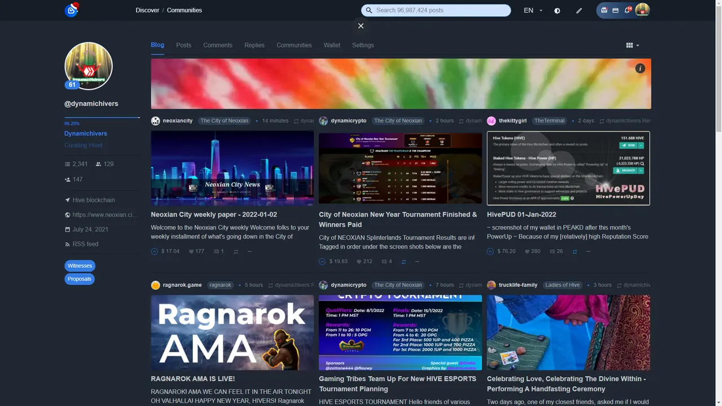The width and height of the screenshot is (722, 406).
Task: Reblog the Neoxian City weekly paper post
Action: (236, 251)
